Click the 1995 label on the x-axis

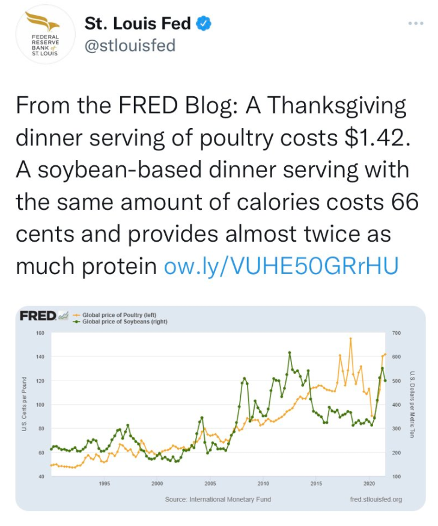[104, 483]
